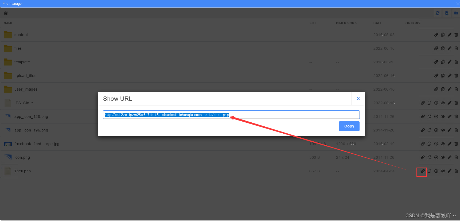Click the 500 B size of icon.png
Viewport: 460px width, 221px height.
coord(314,157)
